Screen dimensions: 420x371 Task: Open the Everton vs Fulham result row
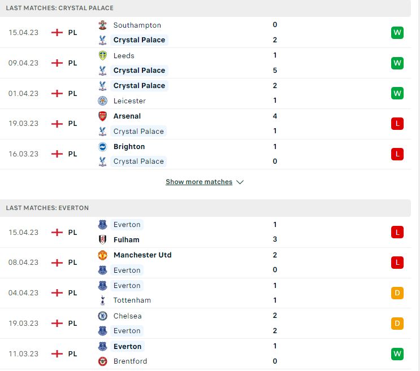point(205,232)
